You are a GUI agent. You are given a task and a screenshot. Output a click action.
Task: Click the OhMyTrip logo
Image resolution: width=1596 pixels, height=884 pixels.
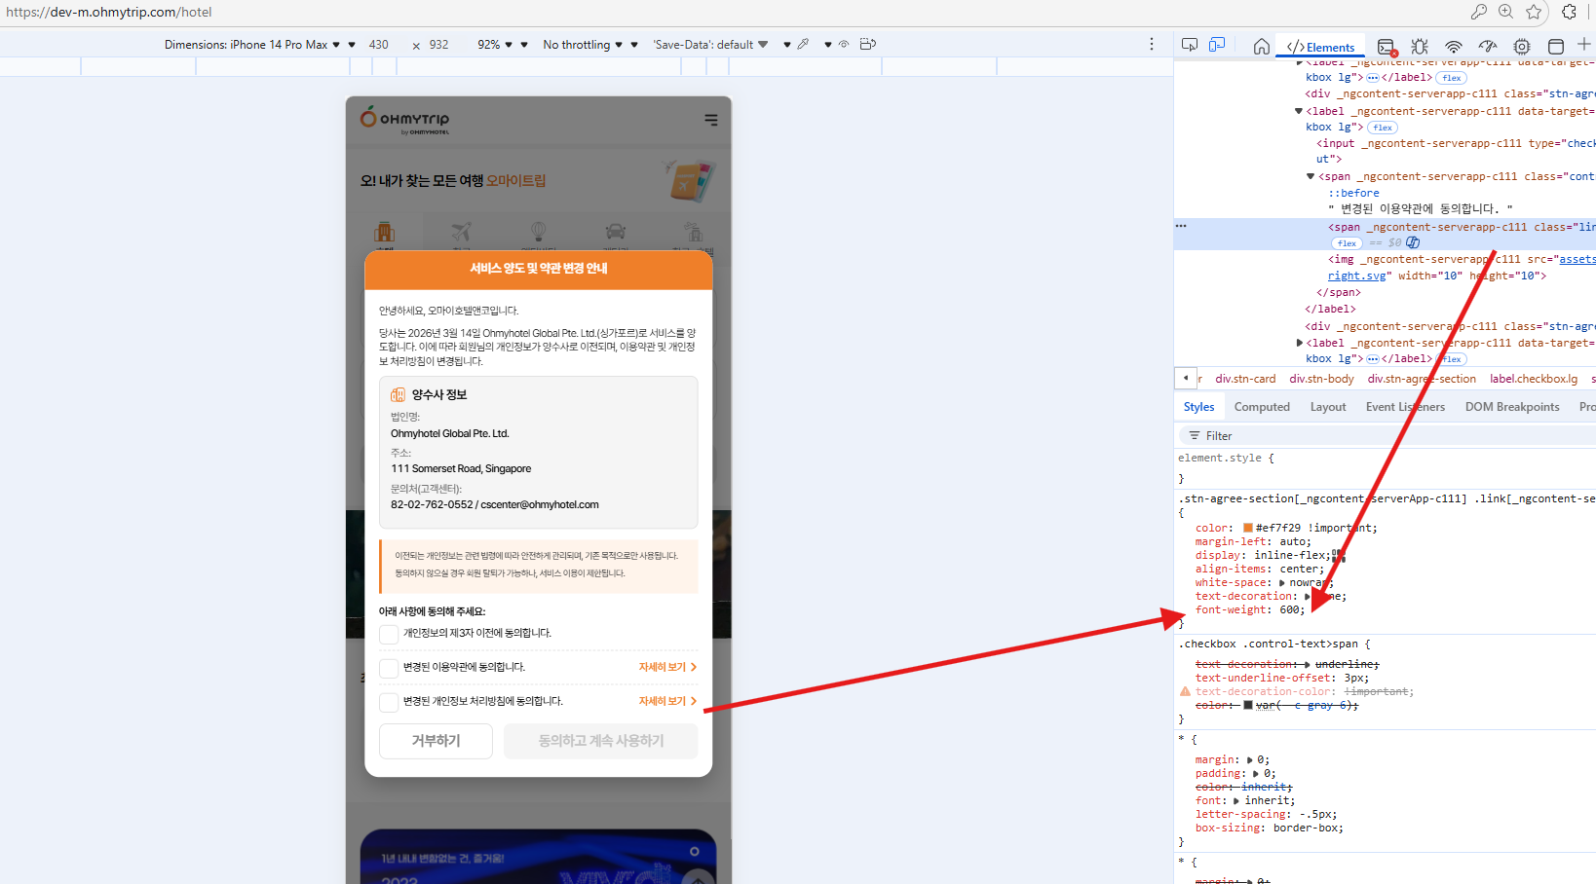point(404,119)
